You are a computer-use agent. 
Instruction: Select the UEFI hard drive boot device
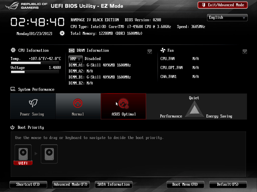click(x=23, y=155)
